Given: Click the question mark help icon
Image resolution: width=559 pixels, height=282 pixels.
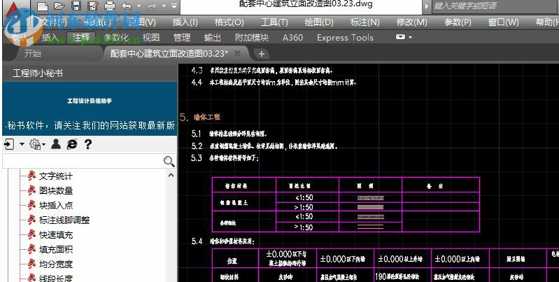Looking at the screenshot, I should [x=88, y=144].
